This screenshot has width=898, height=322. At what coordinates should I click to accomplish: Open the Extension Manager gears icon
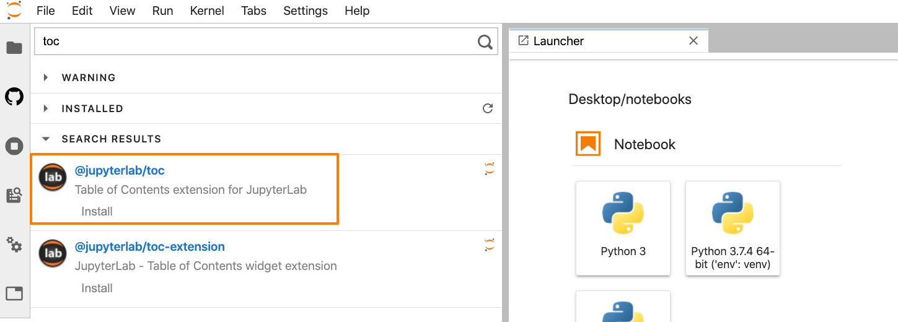tap(14, 245)
